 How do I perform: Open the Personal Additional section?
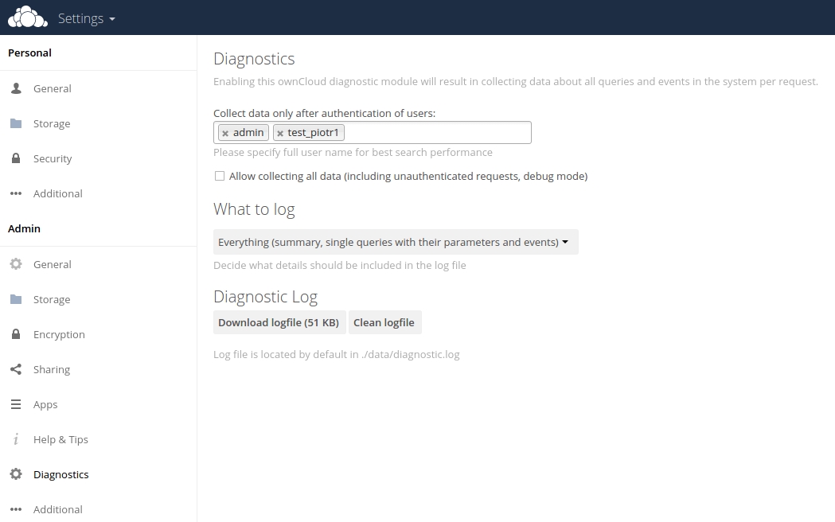[57, 193]
